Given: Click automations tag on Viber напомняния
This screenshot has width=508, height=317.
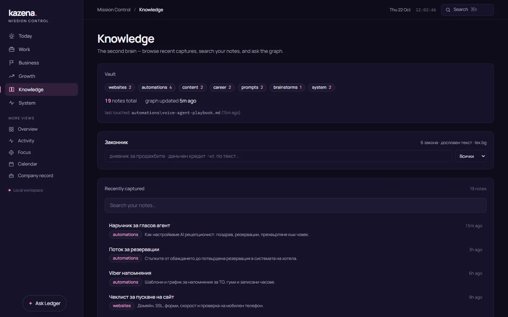Looking at the screenshot, I should tap(126, 282).
